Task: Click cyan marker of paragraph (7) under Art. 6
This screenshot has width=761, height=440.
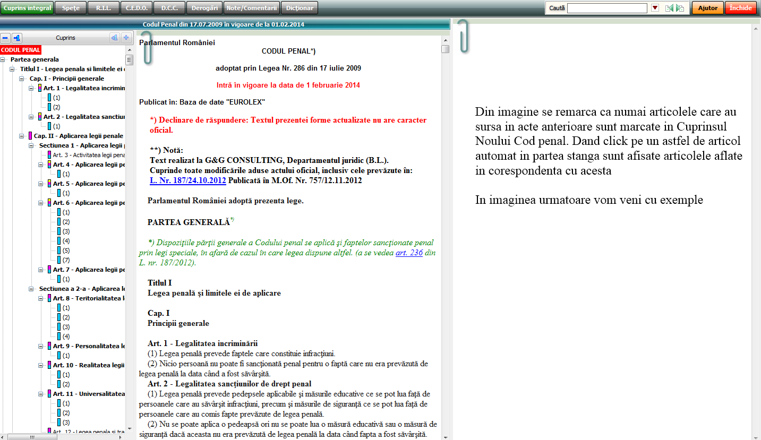Action: 59,260
